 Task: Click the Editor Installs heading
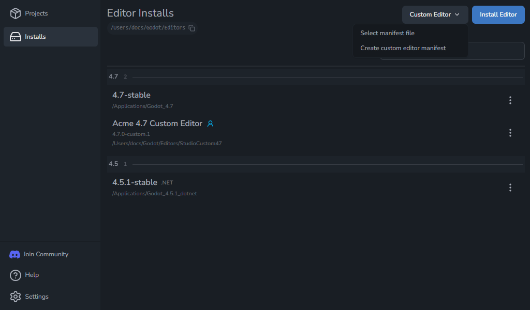tap(140, 13)
